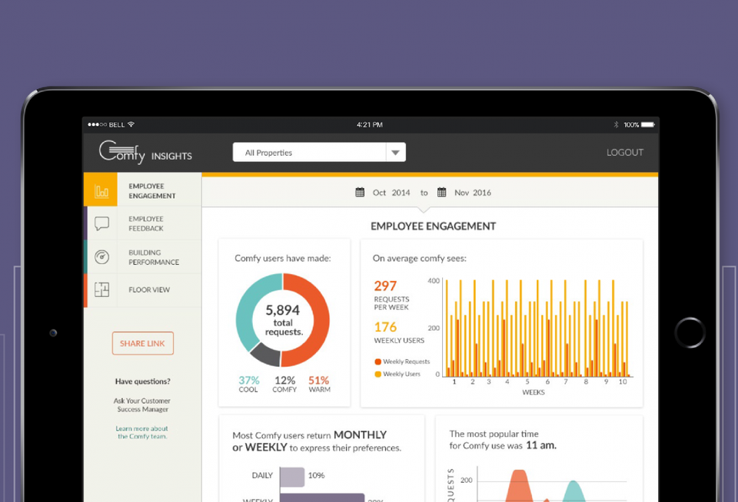Screen dimensions: 738x502
Task: Click the yellow Weekly Users legend dot
Action: [377, 374]
